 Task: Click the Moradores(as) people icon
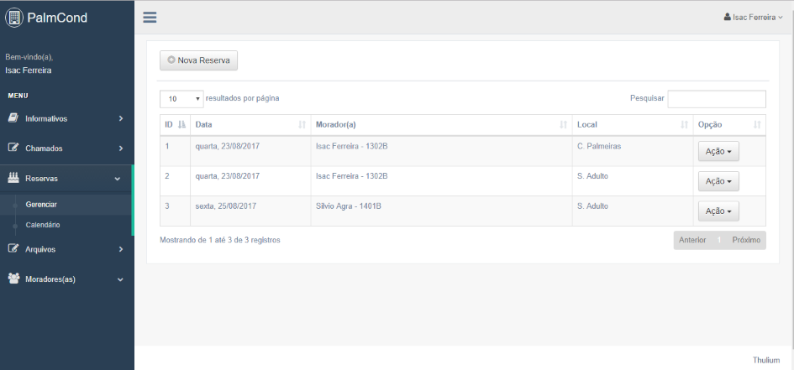[13, 279]
